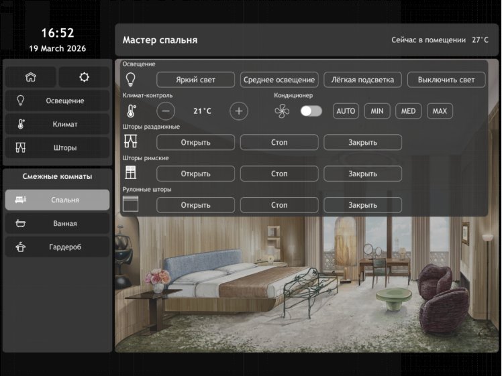Click the Roman blinds icon

coord(131,174)
